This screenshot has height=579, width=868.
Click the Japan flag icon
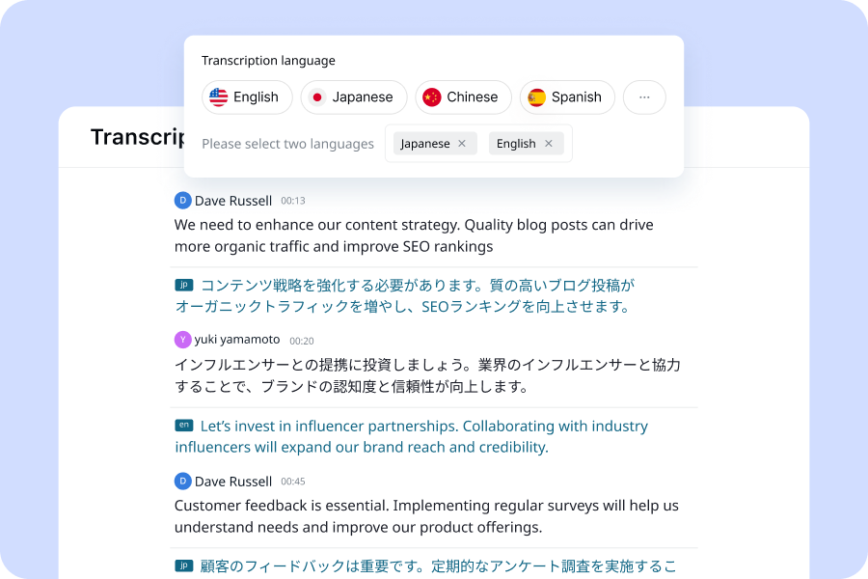317,97
